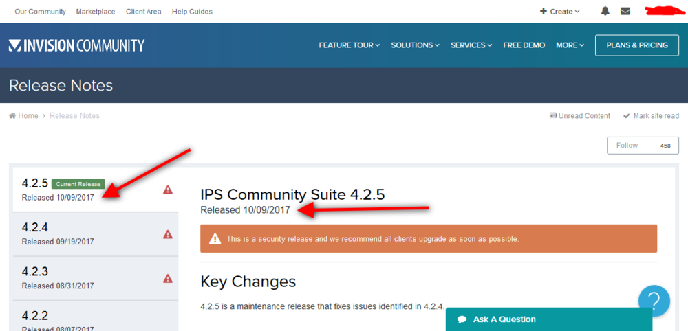Click Mark site read
The image size is (688, 331).
click(651, 115)
